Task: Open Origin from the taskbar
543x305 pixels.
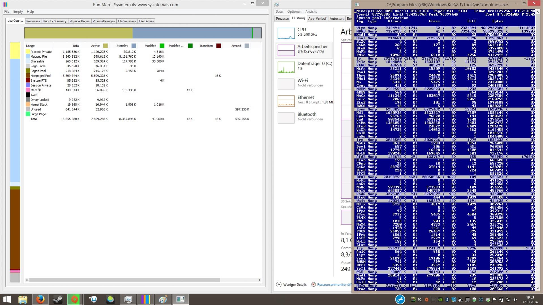Action: tap(75, 299)
